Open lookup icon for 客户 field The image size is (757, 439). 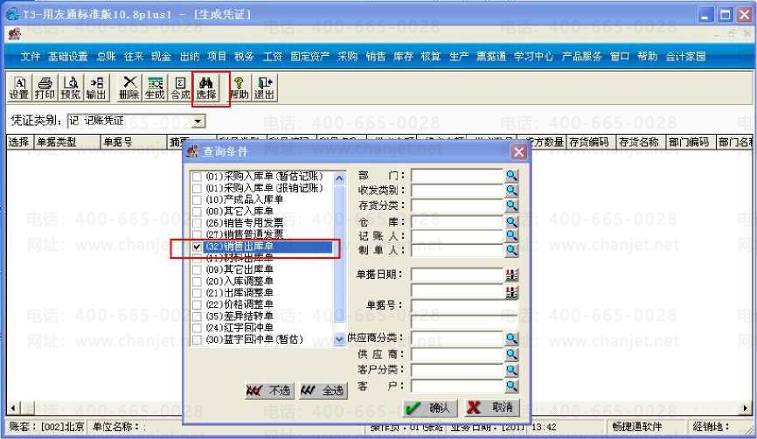(511, 386)
